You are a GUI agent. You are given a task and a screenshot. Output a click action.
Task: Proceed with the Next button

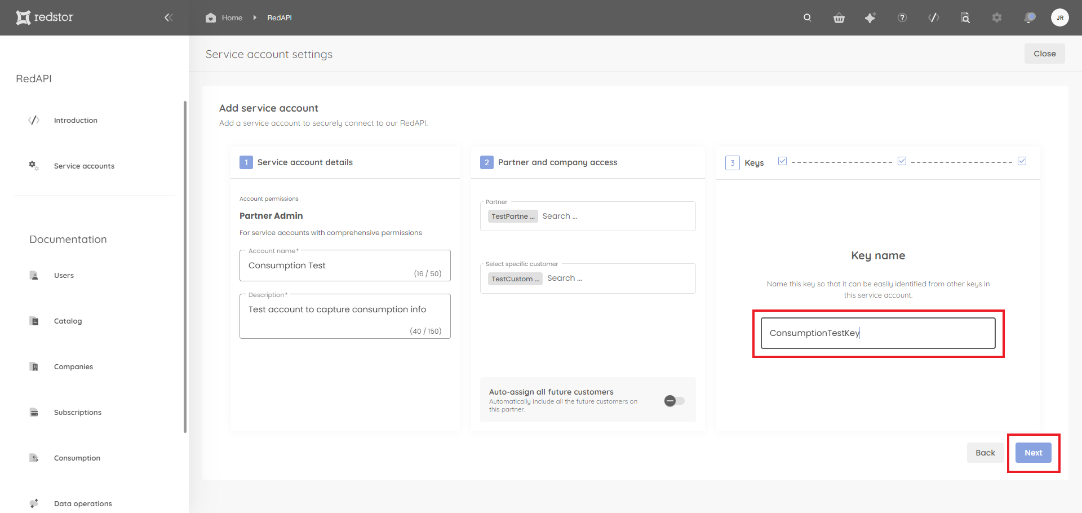(1034, 453)
